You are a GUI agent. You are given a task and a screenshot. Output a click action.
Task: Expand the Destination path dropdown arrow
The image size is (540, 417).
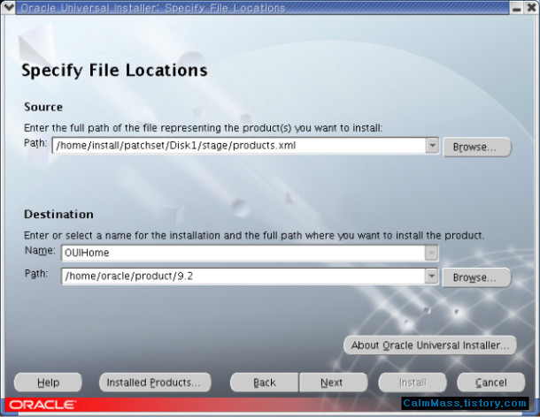click(x=431, y=276)
